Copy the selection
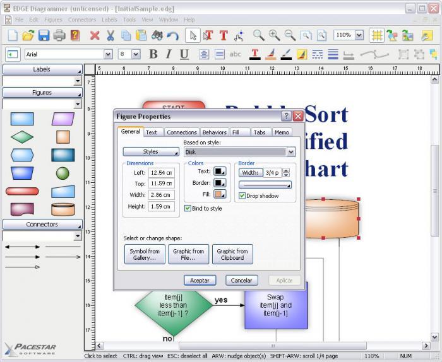Image resolution: width=442 pixels, height=362 pixels. [126, 35]
